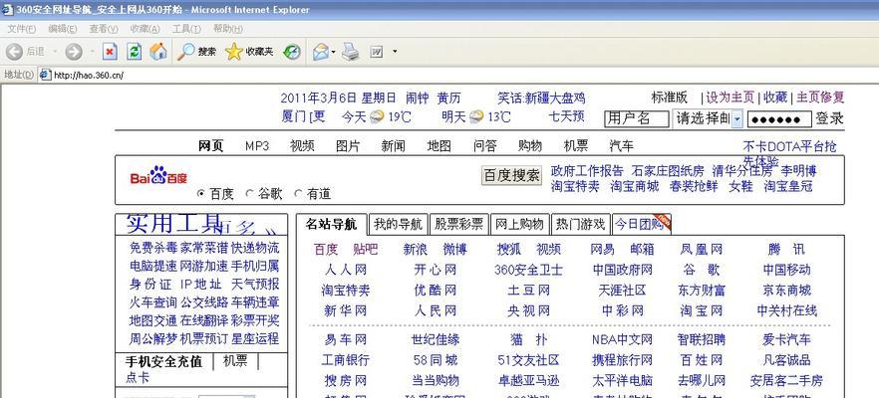Click the 闹钟 alarm link

tap(417, 98)
